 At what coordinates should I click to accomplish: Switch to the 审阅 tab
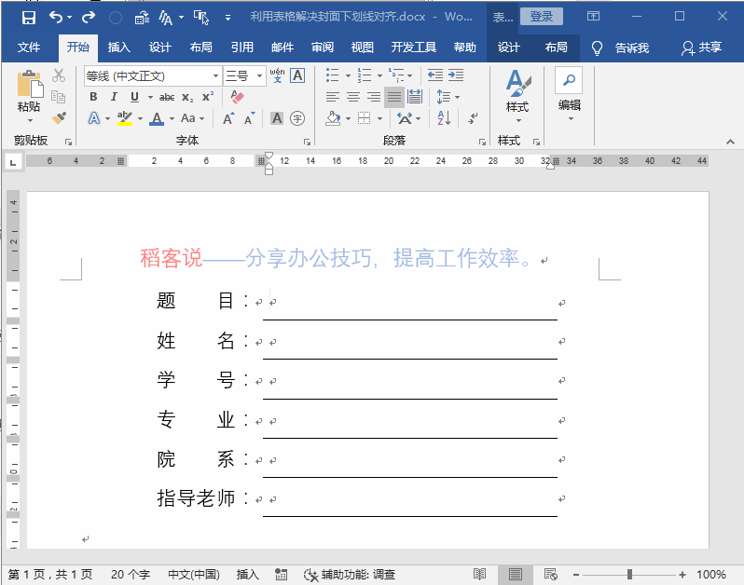(x=323, y=48)
